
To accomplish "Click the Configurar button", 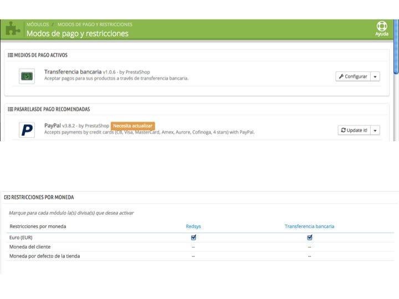I will 353,76.
